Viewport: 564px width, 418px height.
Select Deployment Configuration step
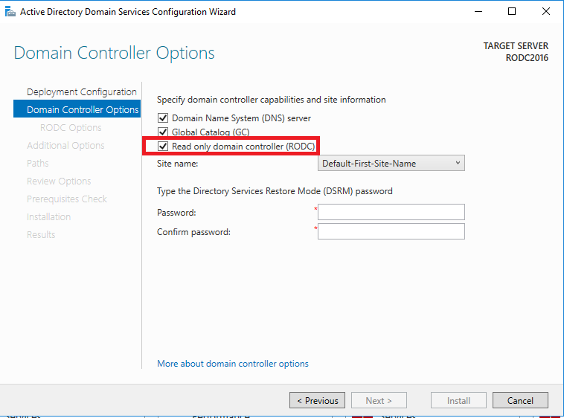tap(82, 92)
